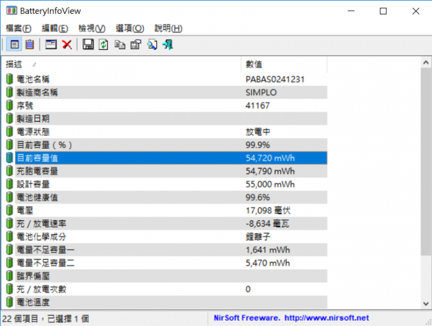Click battery icon beside 目前容量值 row
Image resolution: width=432 pixels, height=326 pixels.
tap(10, 158)
